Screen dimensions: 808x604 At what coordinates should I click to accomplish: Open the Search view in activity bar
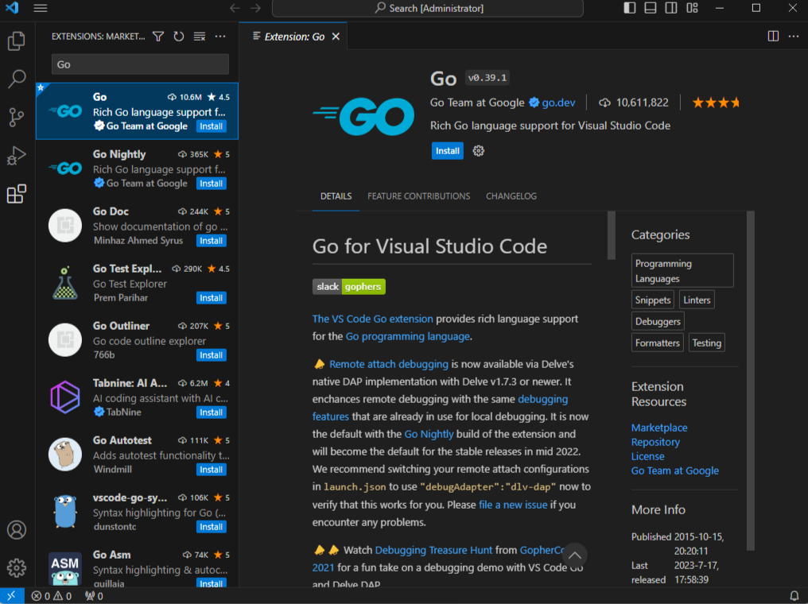pos(17,79)
